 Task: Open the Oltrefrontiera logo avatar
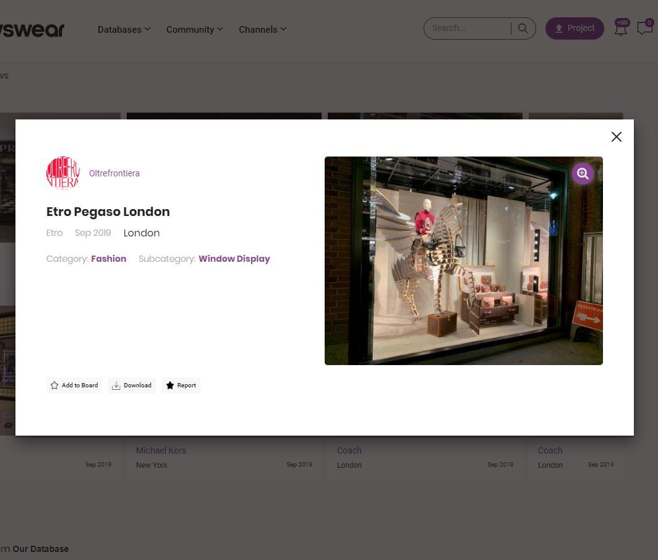tap(63, 173)
